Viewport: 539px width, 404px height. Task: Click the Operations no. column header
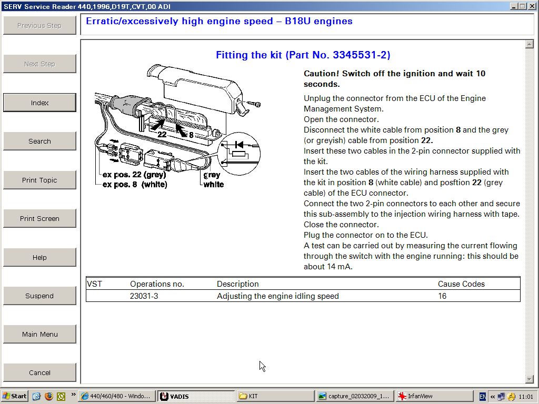click(157, 284)
